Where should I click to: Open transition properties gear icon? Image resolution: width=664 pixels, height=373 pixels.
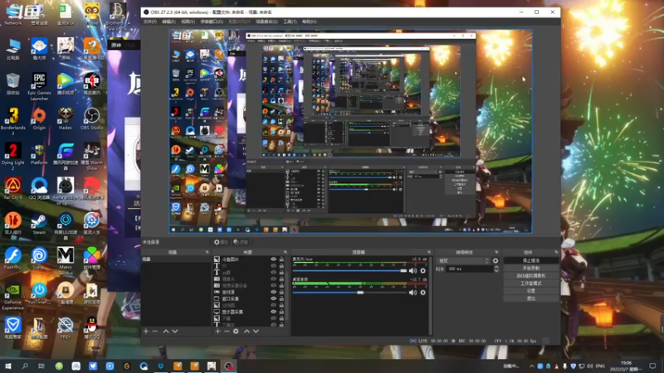496,261
